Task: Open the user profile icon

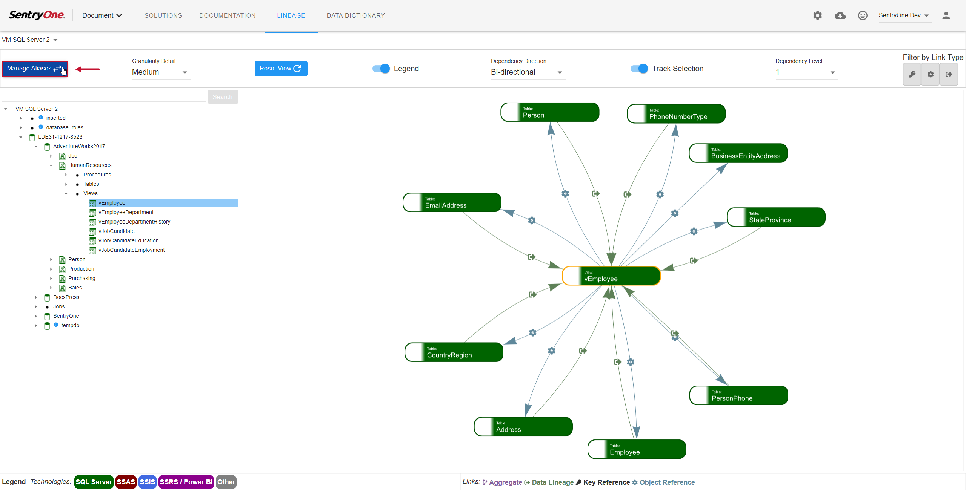Action: coord(946,15)
